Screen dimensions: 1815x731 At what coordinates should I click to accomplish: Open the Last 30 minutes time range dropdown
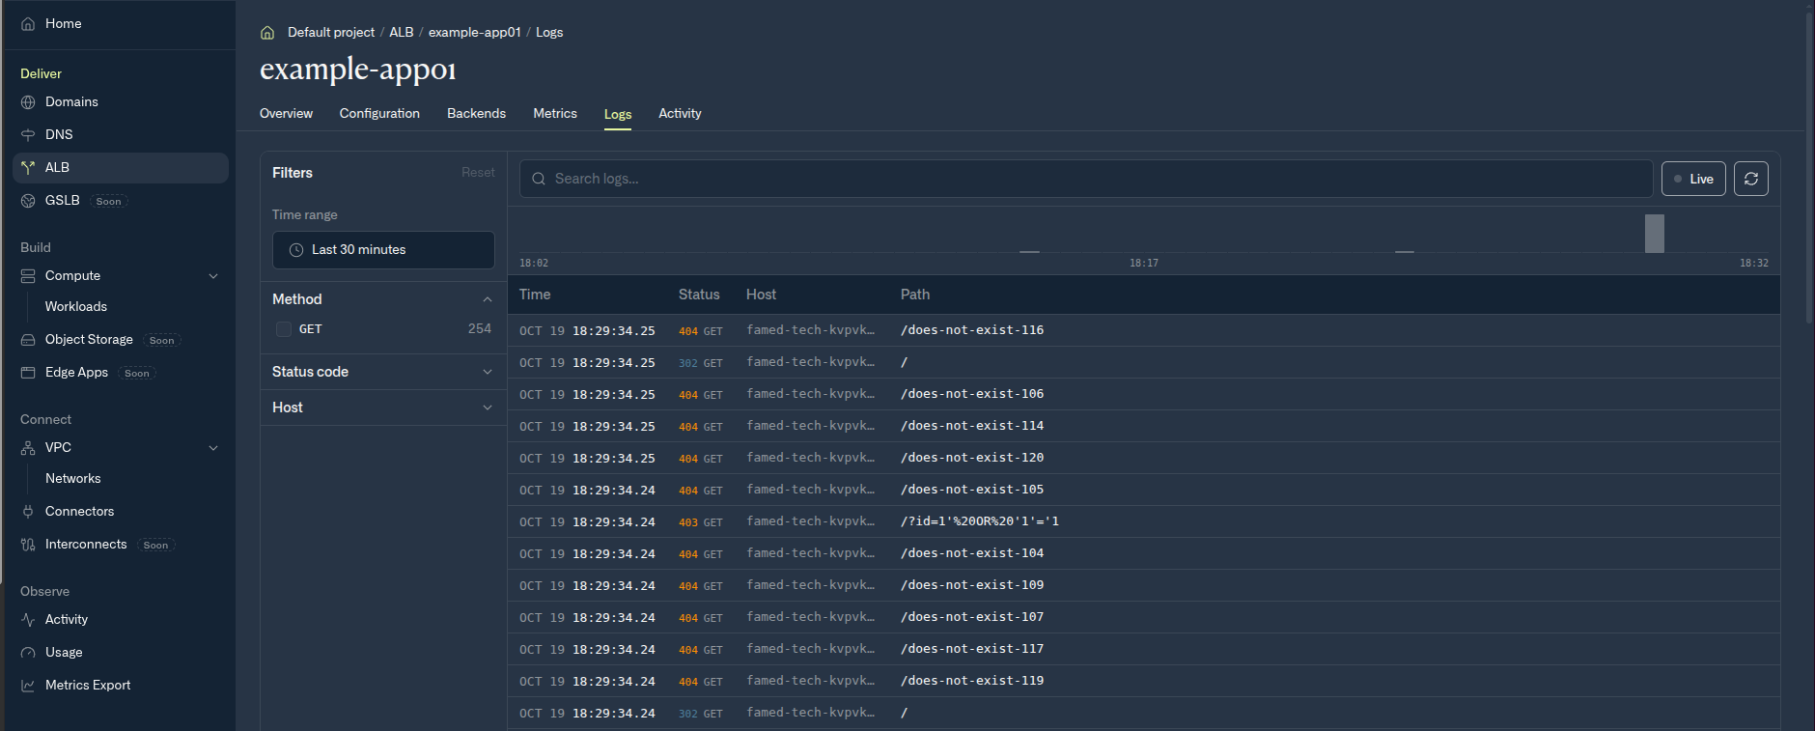pos(383,250)
